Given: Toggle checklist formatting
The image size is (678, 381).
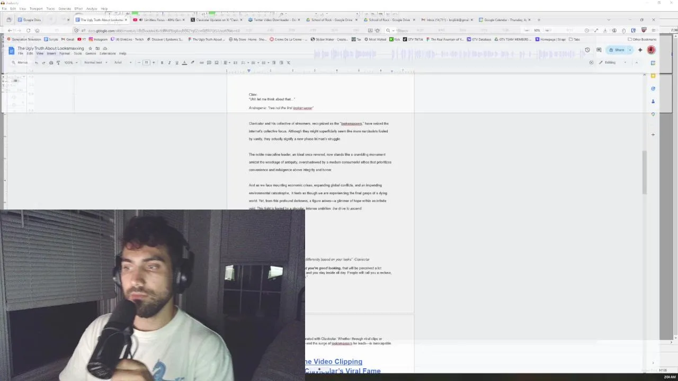Looking at the screenshot, I should pyautogui.click(x=243, y=62).
